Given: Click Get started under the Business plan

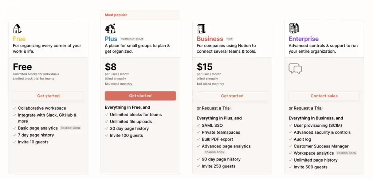Looking at the screenshot, I should [232, 96].
